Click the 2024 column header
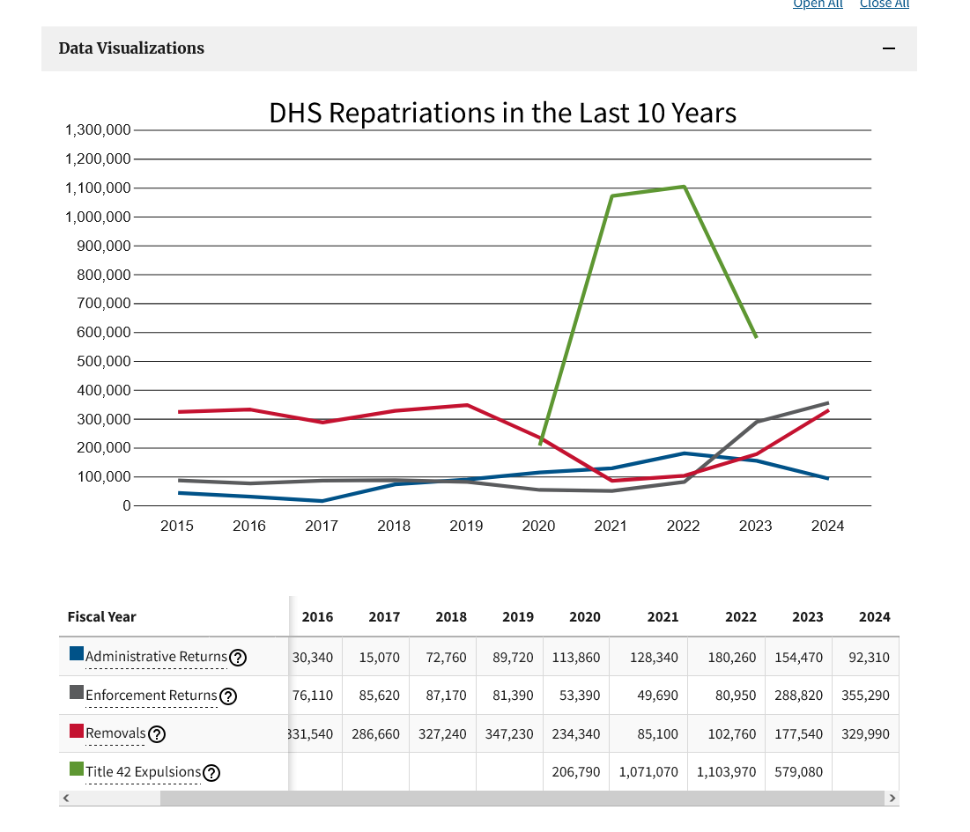970x832 pixels. click(874, 617)
